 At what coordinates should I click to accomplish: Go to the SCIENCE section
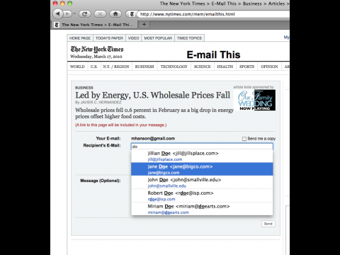tap(203, 67)
